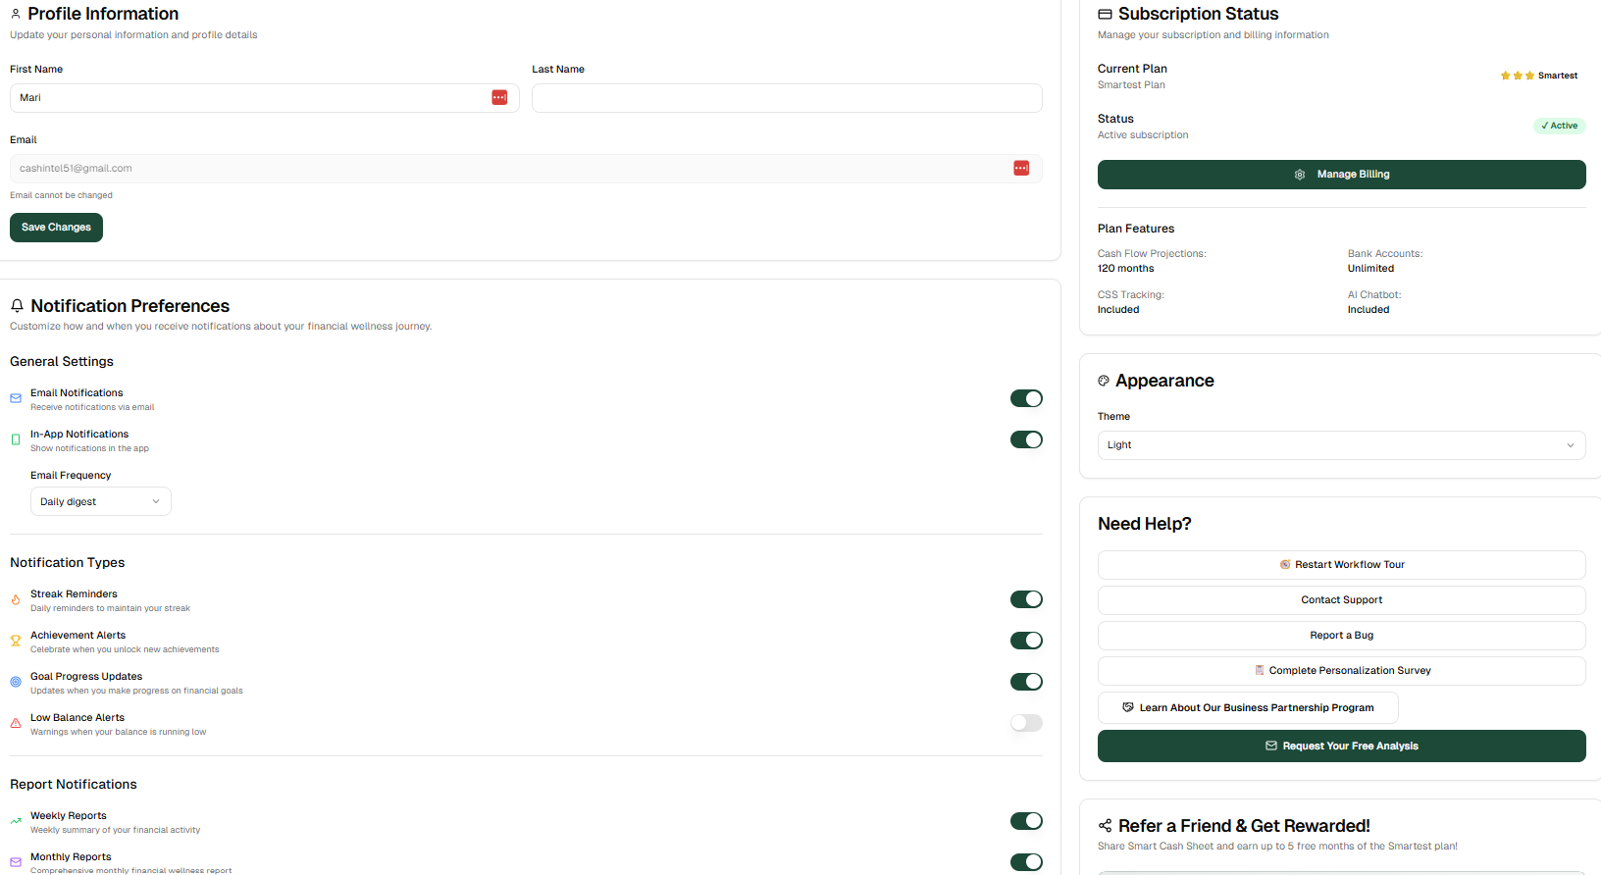Click the First Name input field
Viewport: 1601px width, 875px height.
[264, 98]
